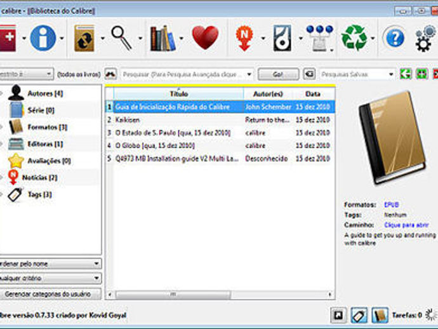
Task: Click the horizontal scrollbar thumb in book list
Action: pos(173,294)
